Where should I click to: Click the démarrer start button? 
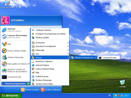coord(11,96)
